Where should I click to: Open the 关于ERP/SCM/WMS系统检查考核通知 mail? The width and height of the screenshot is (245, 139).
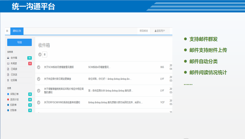click(x=62, y=102)
